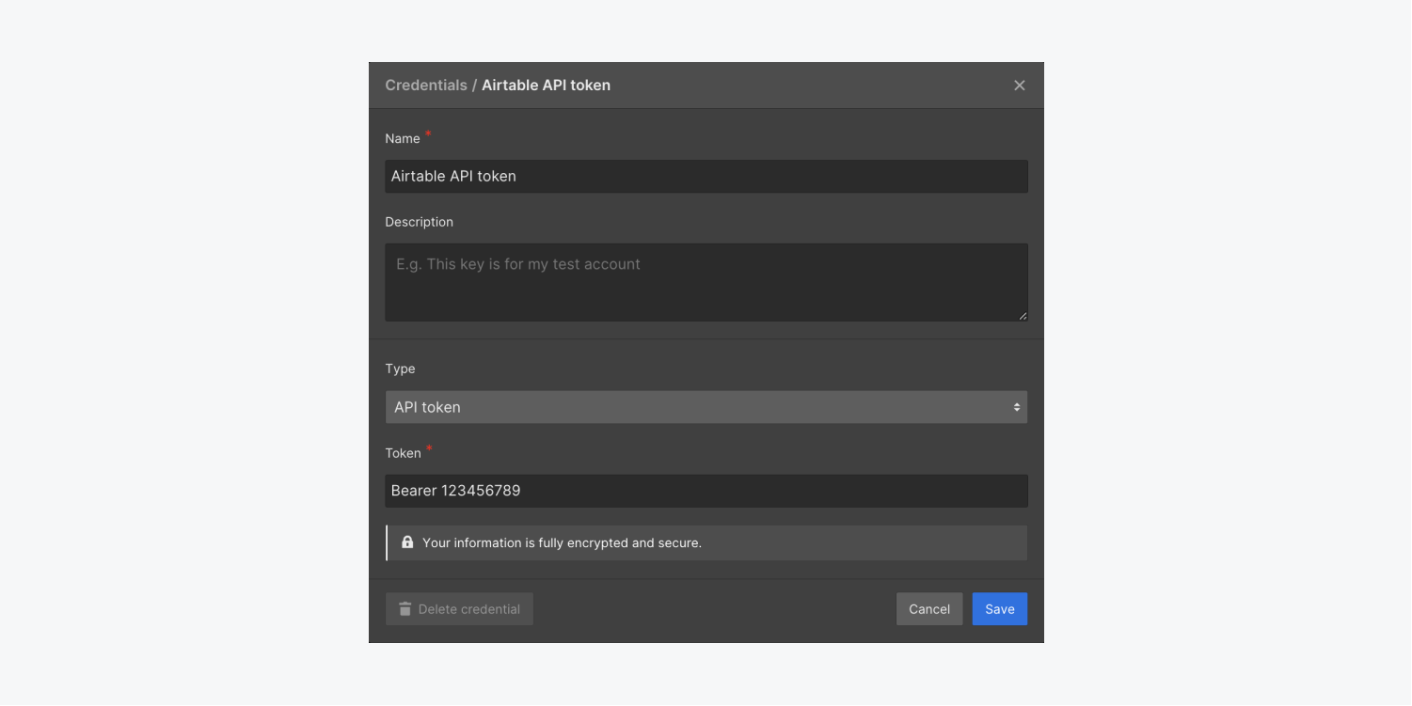Click the Token field label
The height and width of the screenshot is (706, 1412).
pos(403,453)
